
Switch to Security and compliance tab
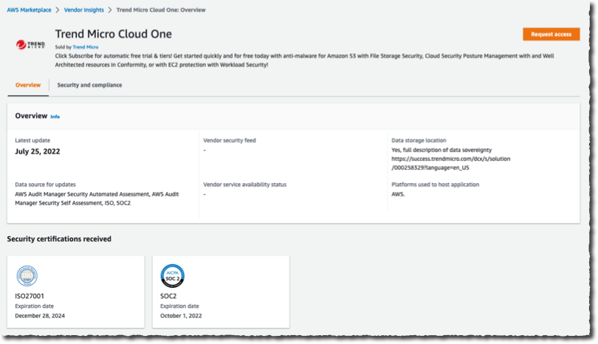coord(89,85)
